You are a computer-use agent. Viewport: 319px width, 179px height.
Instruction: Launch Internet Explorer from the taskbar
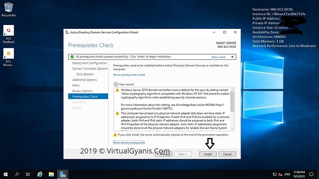(x=40, y=174)
